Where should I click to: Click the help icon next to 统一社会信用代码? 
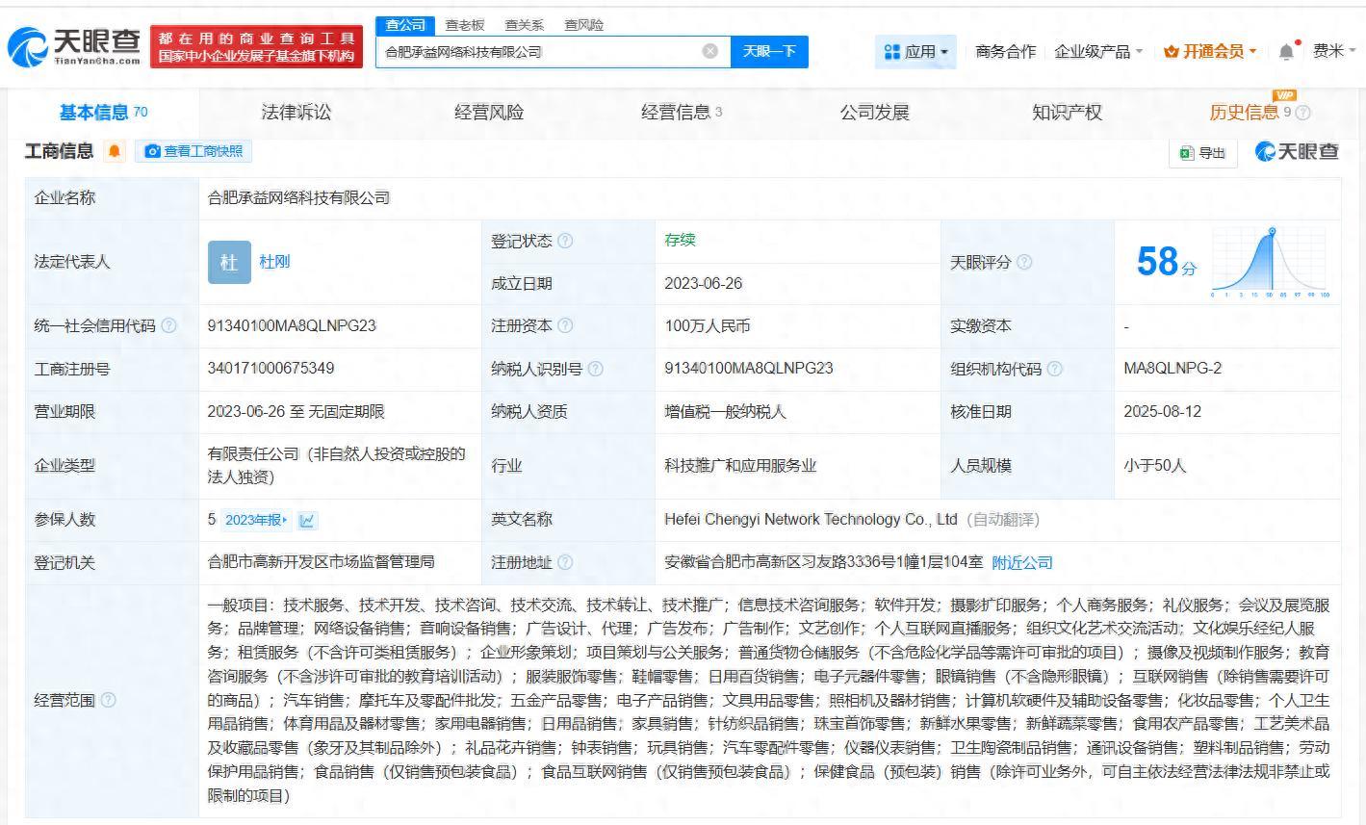(x=169, y=325)
